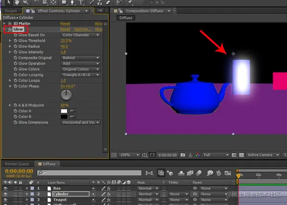The image size is (287, 205).
Task: Toggle the Glow effect fx switch
Action: pos(10,29)
